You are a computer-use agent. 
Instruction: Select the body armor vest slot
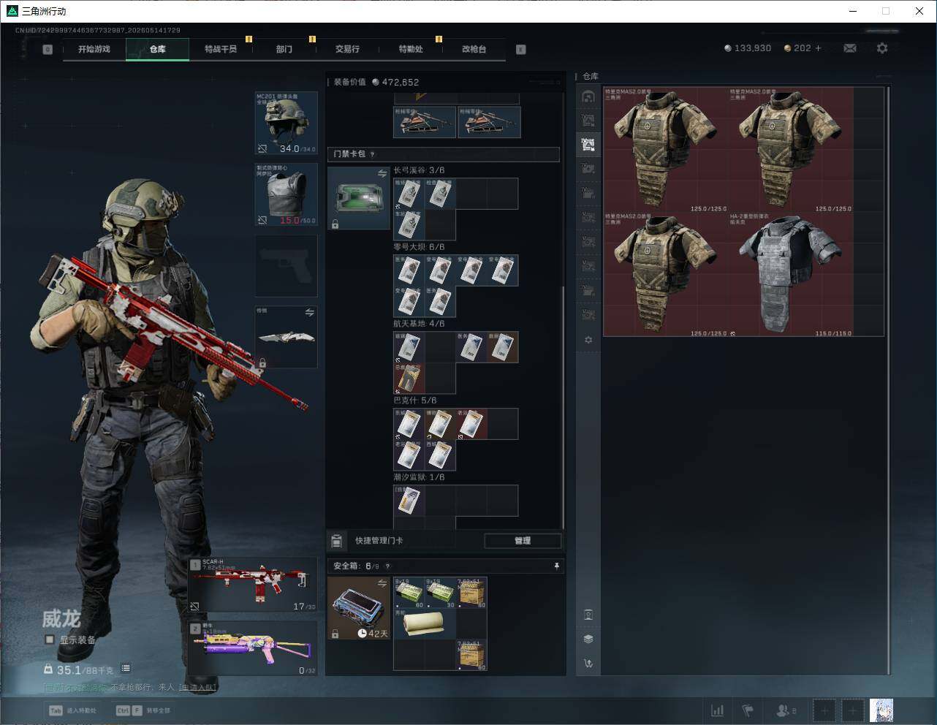[x=286, y=194]
